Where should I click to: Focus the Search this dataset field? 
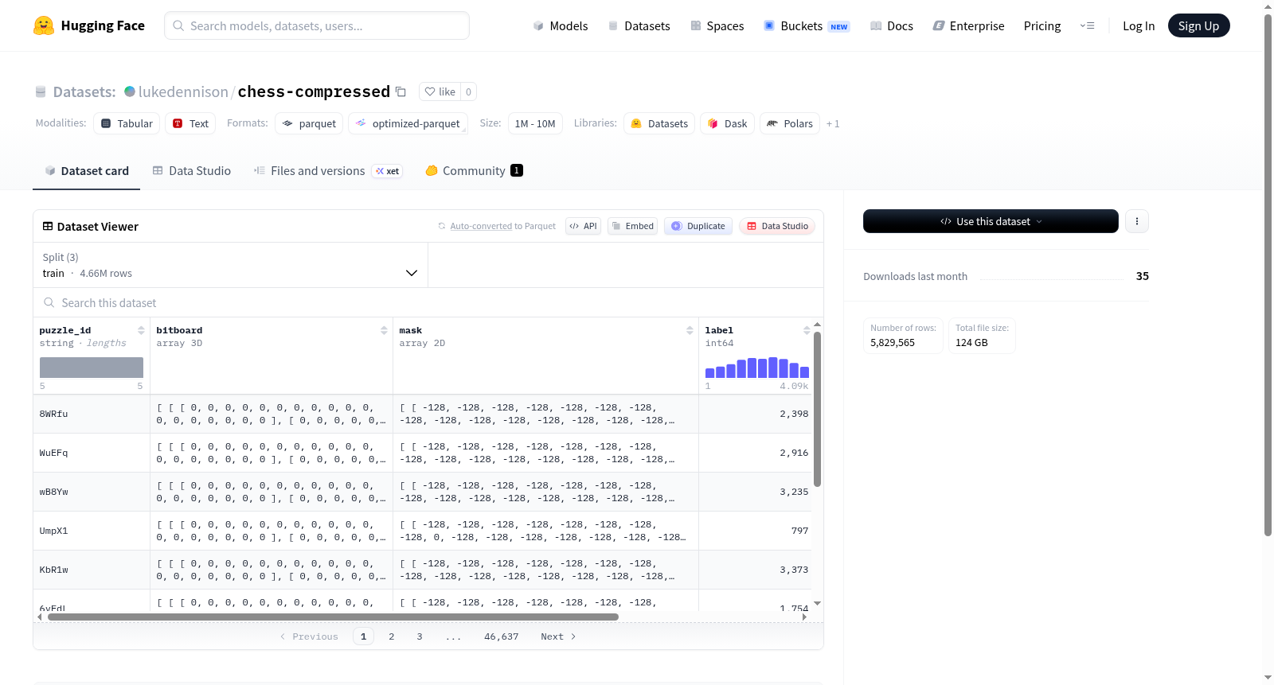point(428,302)
